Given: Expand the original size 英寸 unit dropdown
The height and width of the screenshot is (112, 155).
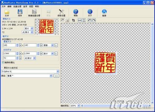Looking at the screenshot, I should tap(32, 28).
